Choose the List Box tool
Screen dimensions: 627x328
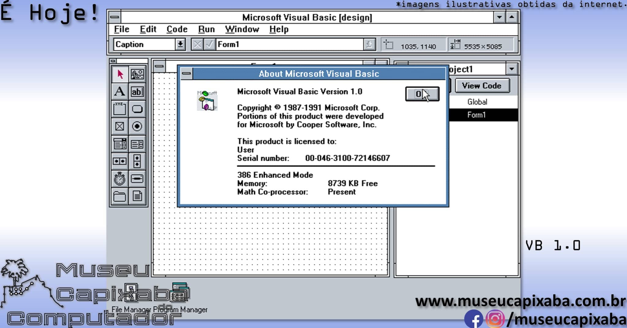coord(137,144)
